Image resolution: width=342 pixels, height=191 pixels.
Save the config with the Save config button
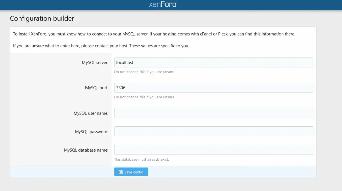pos(131,172)
